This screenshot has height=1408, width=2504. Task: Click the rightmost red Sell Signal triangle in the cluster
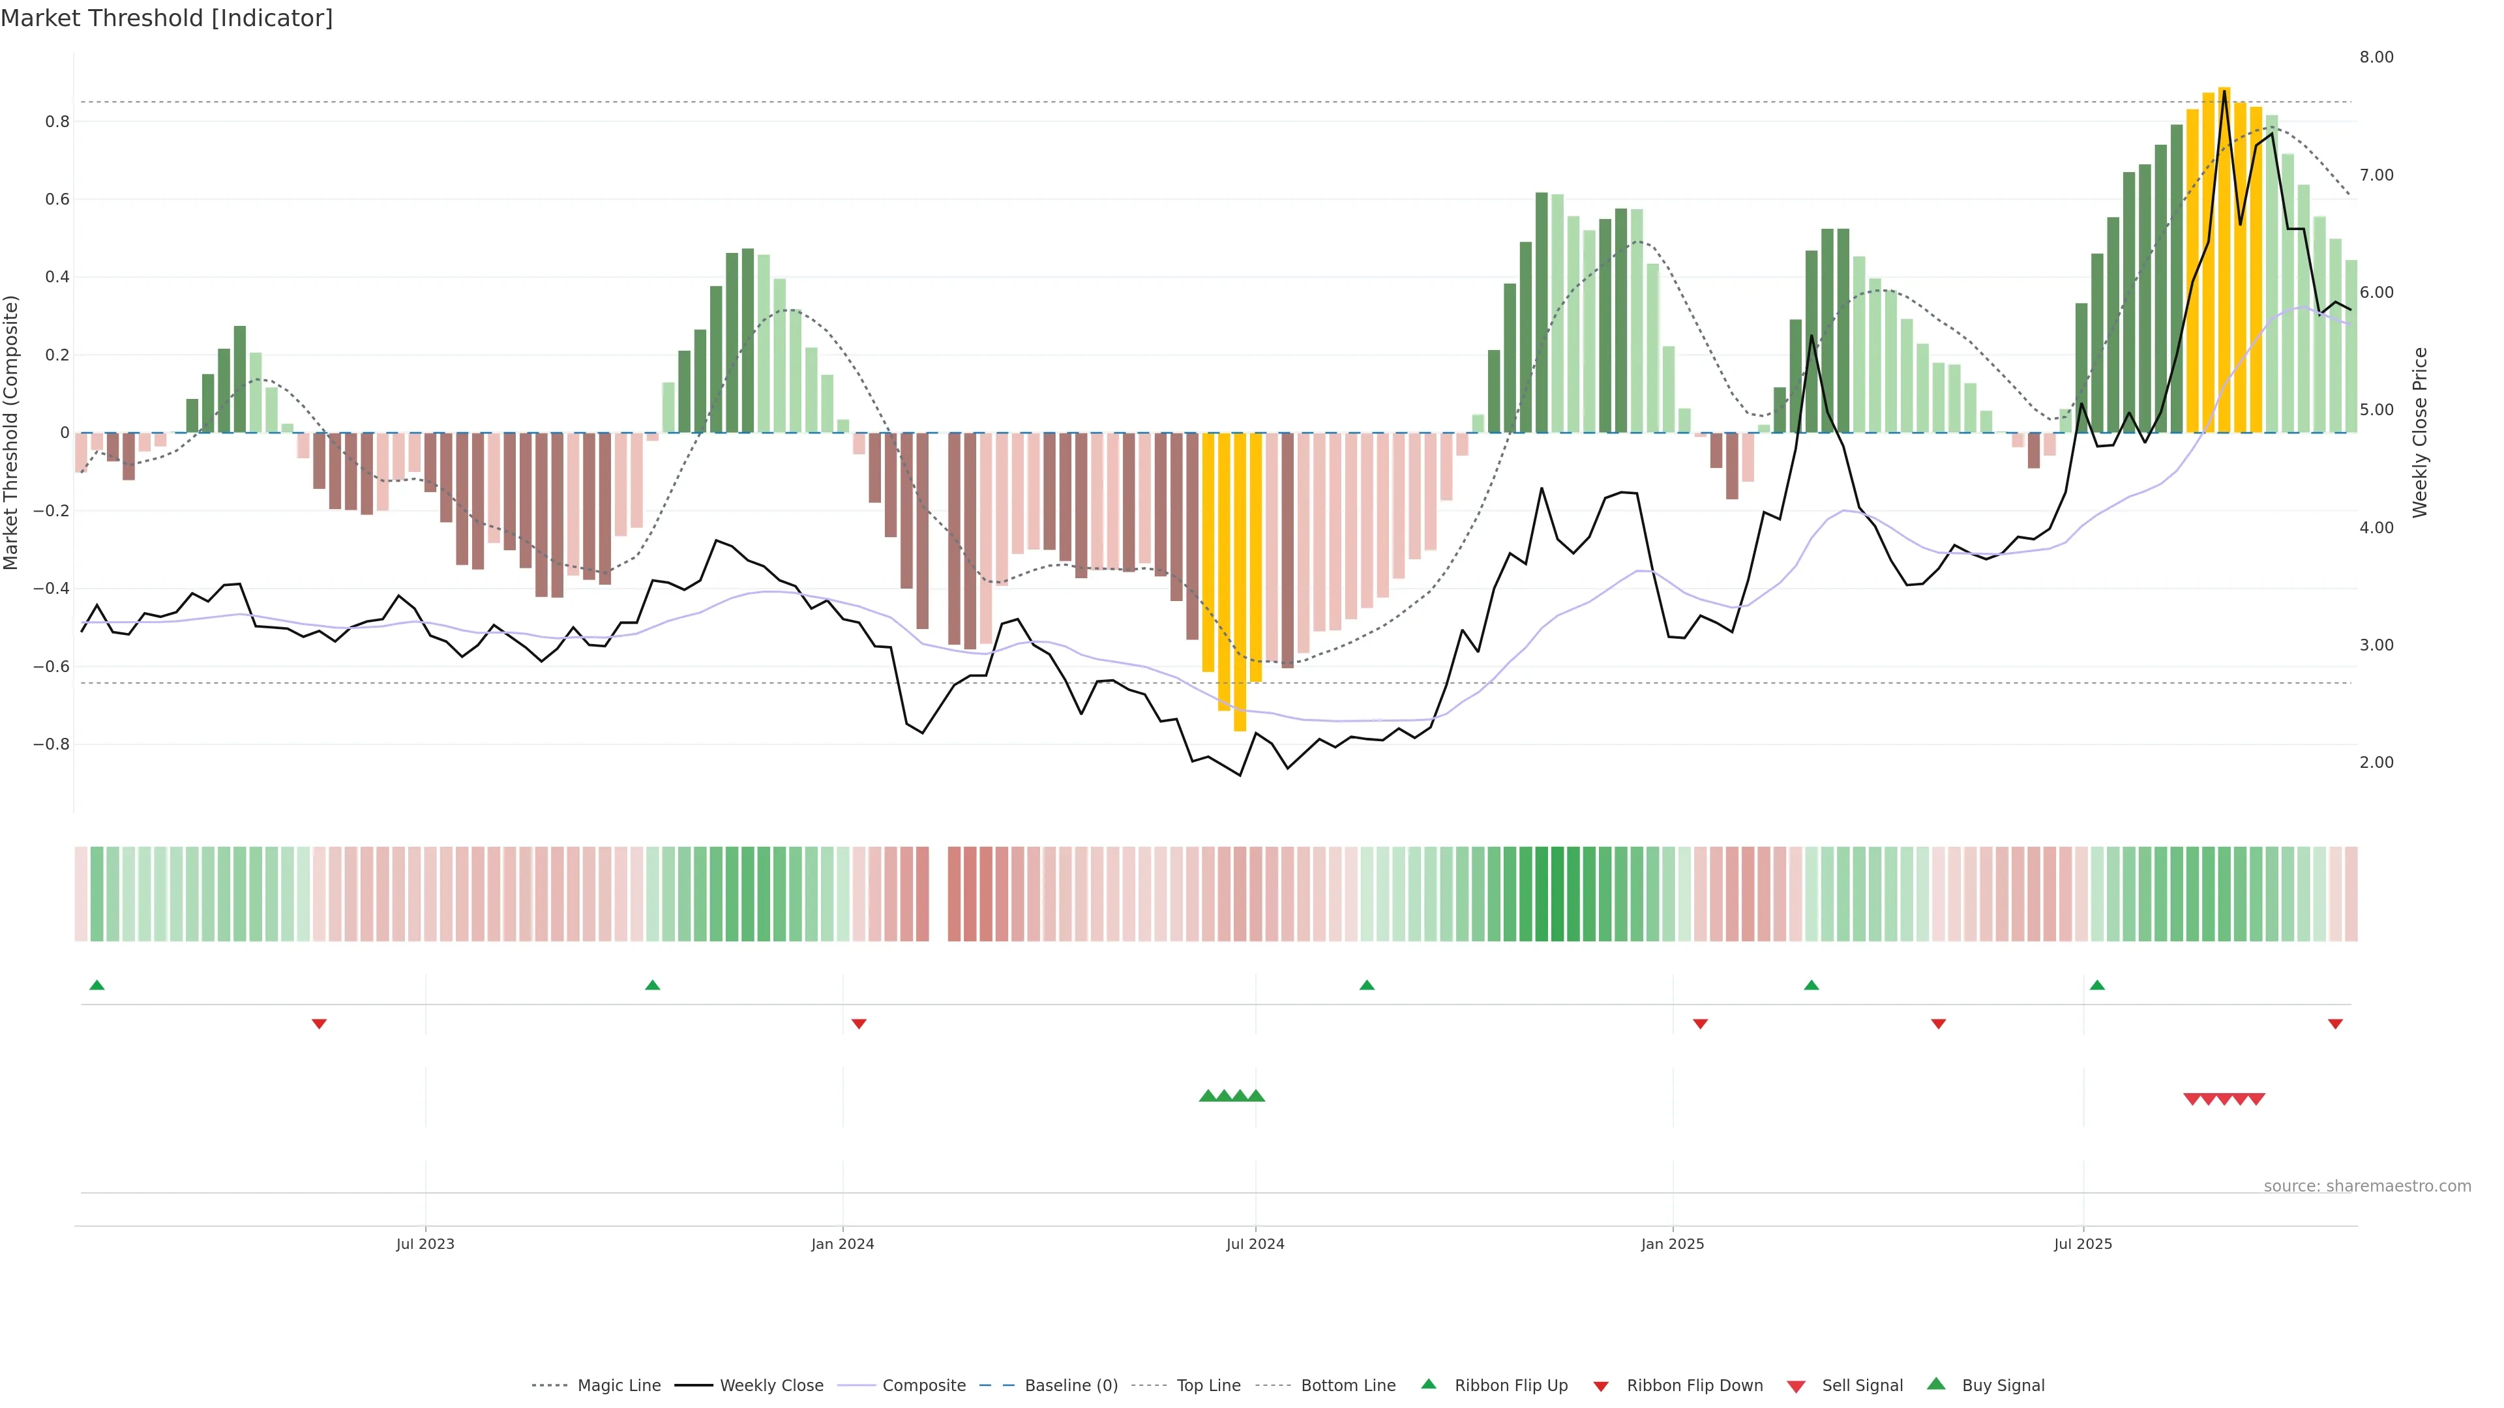pyautogui.click(x=2256, y=1099)
